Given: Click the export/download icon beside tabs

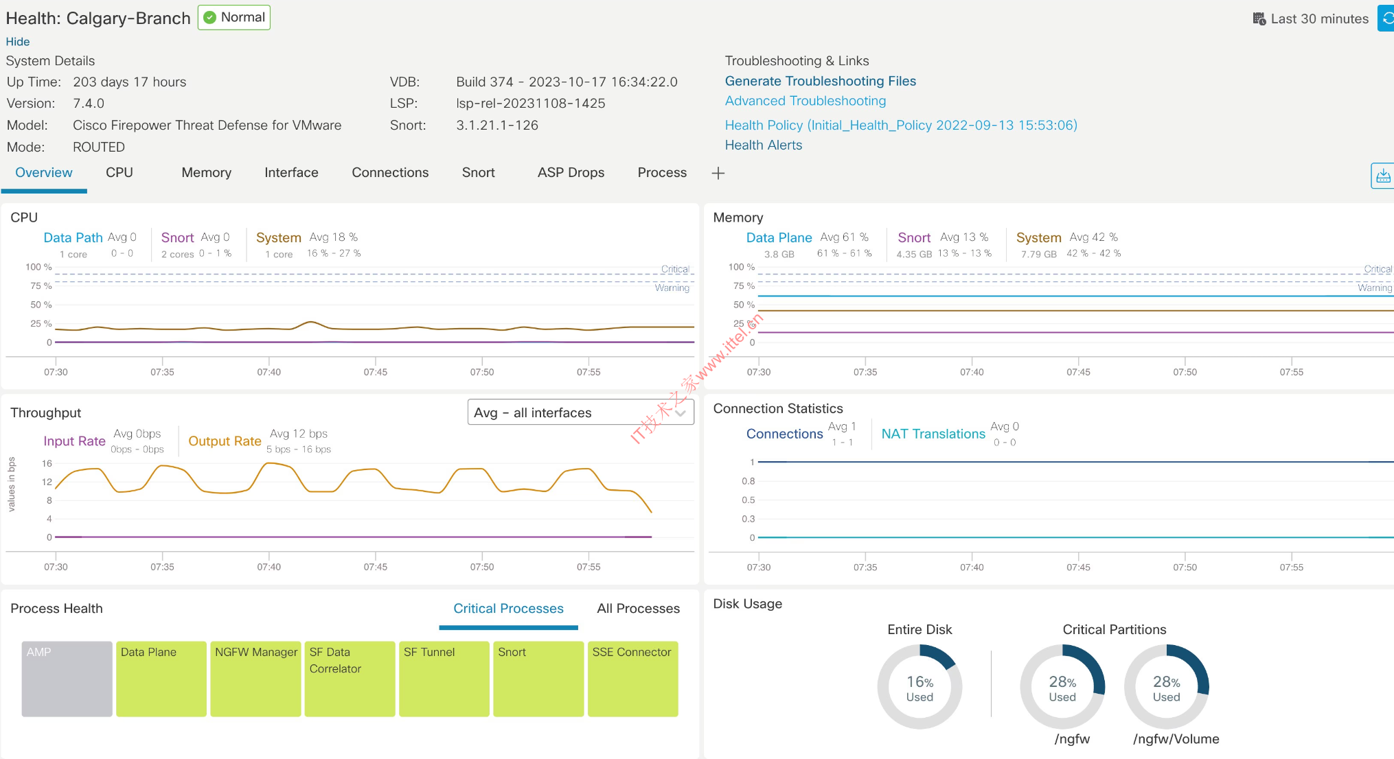Looking at the screenshot, I should tap(1382, 176).
